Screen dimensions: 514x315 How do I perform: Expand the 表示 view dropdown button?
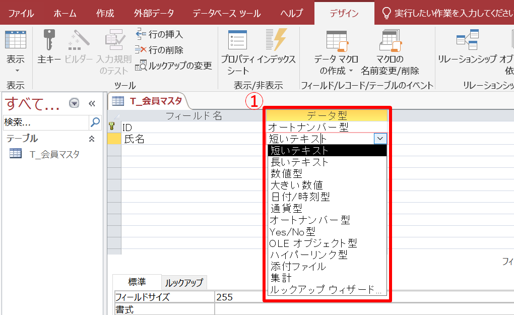click(x=16, y=63)
